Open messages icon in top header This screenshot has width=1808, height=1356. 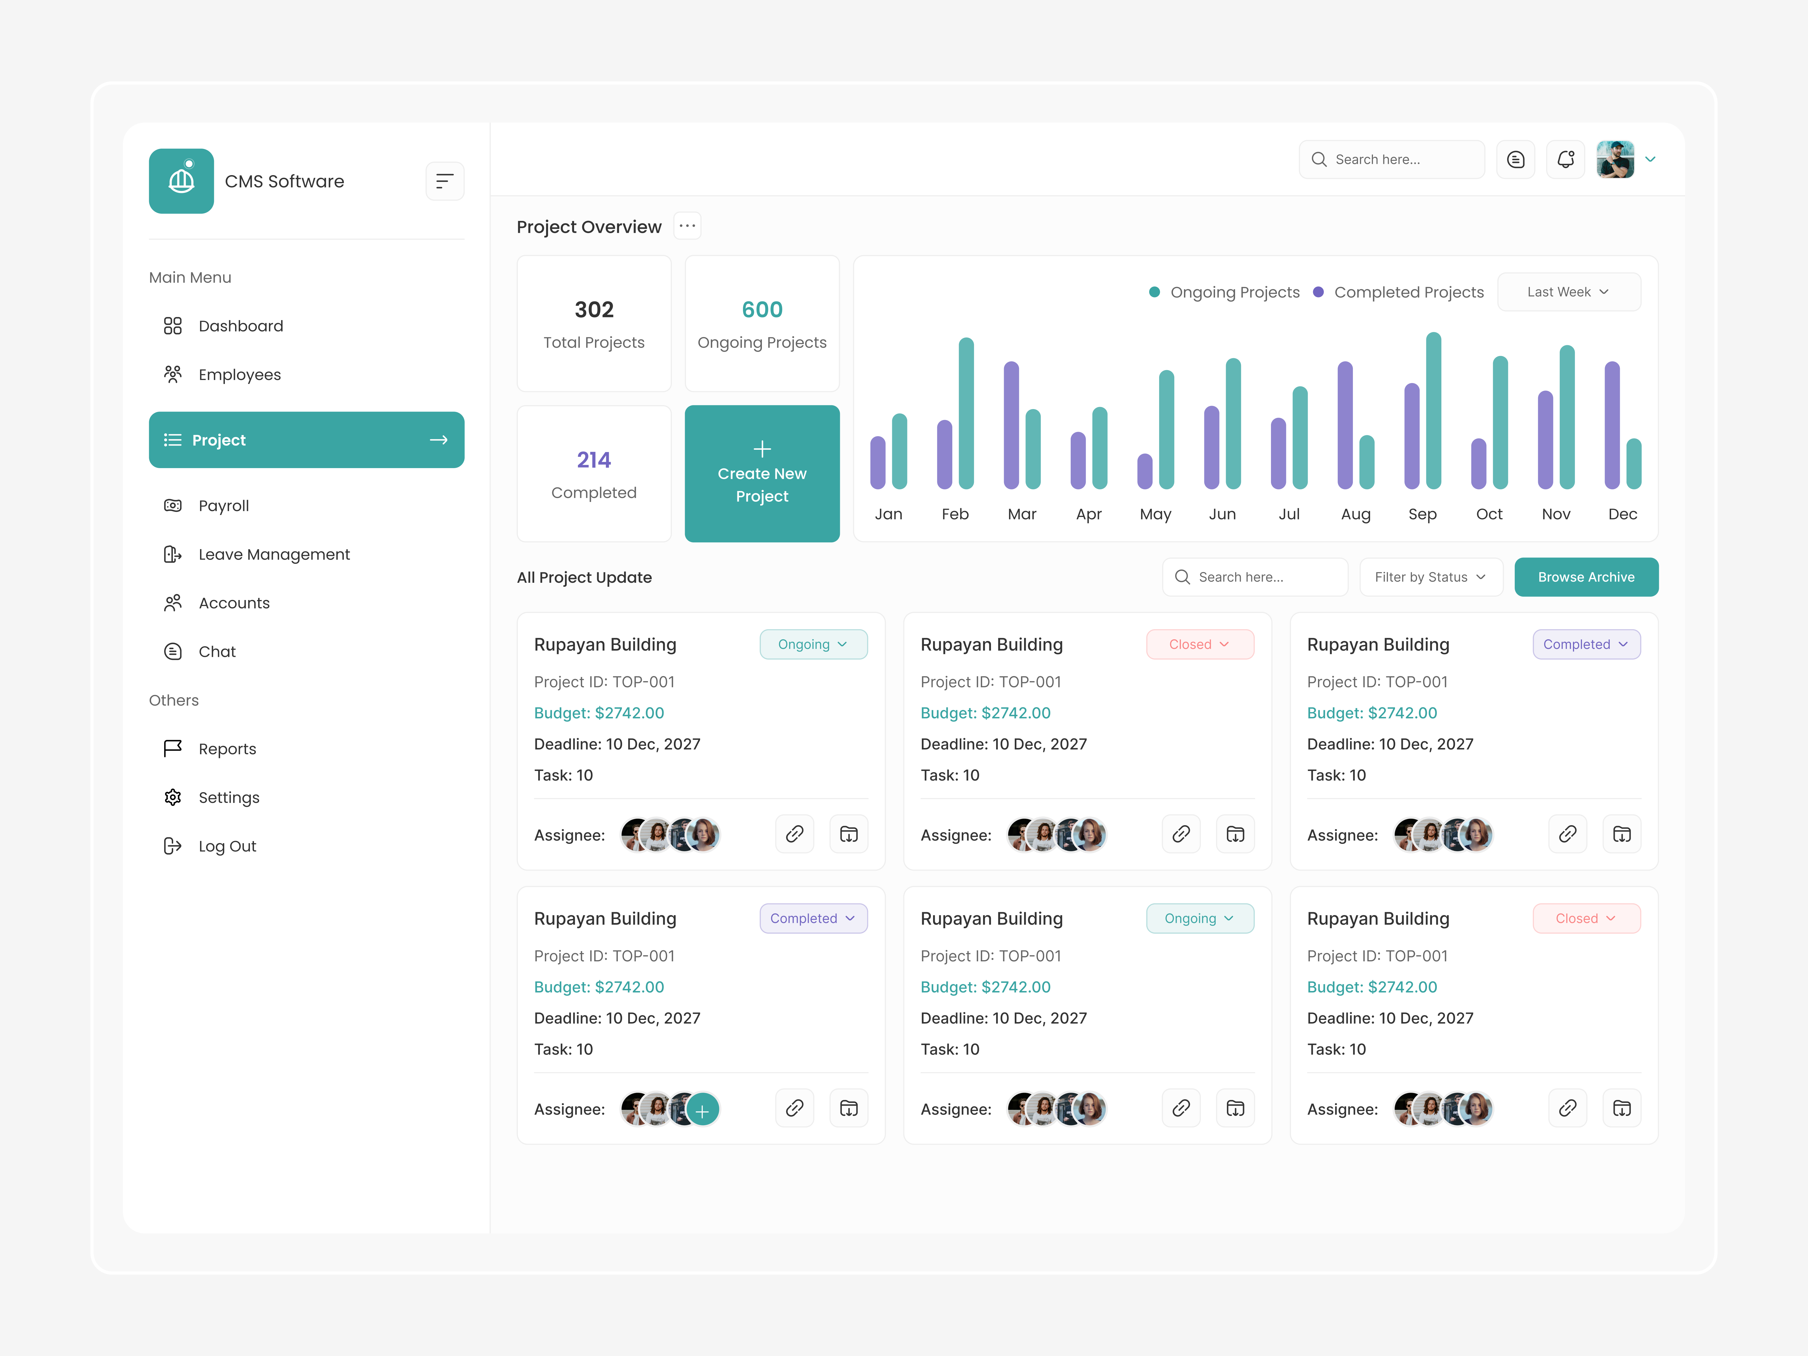(1515, 159)
